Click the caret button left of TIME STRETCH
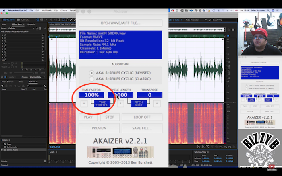This screenshot has height=176, width=282. [84, 104]
